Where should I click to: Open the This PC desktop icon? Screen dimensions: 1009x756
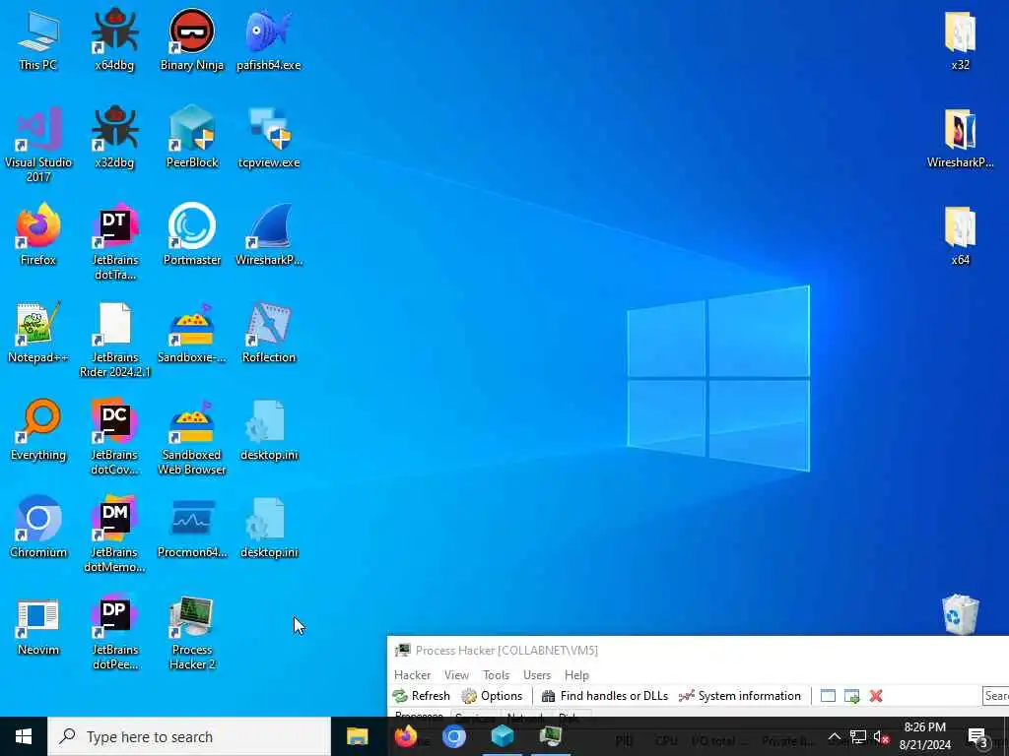pyautogui.click(x=38, y=39)
